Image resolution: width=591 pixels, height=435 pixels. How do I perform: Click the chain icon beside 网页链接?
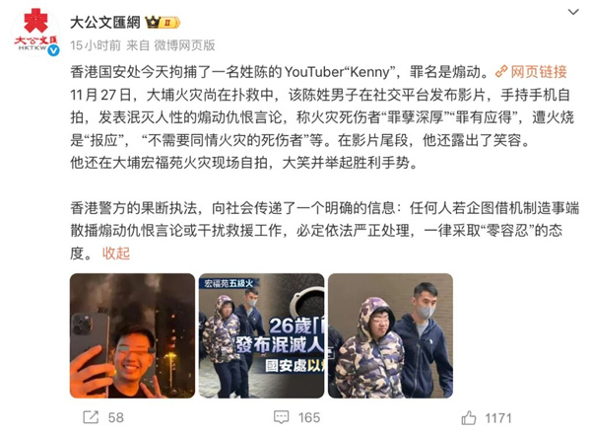501,72
